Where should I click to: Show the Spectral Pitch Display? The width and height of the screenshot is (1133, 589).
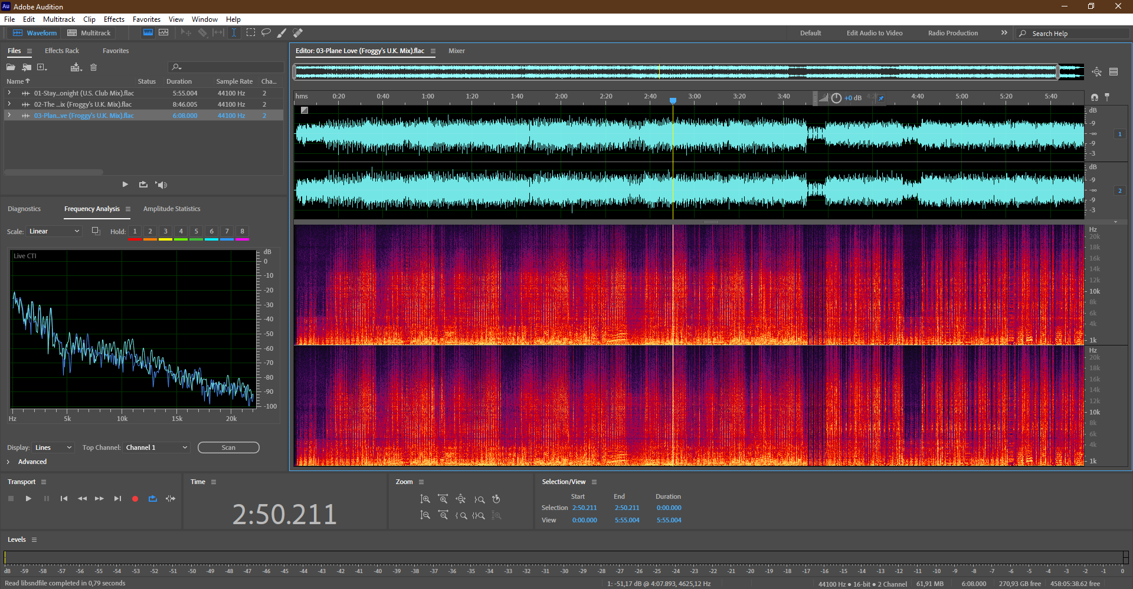tap(163, 32)
